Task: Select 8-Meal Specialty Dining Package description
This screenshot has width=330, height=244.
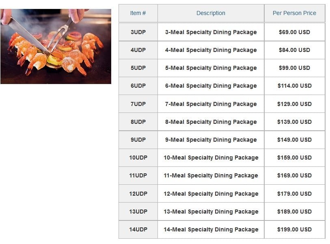Action: point(211,122)
